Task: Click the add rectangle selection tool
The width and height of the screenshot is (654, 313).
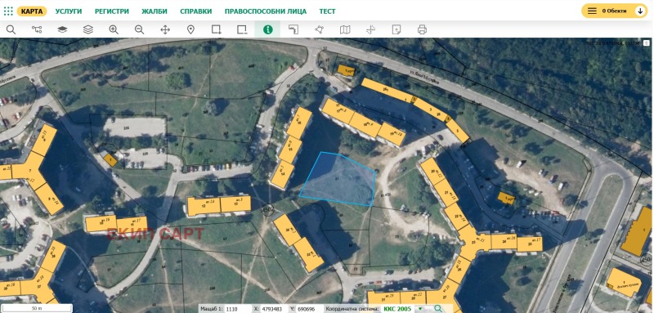Action: tap(216, 29)
